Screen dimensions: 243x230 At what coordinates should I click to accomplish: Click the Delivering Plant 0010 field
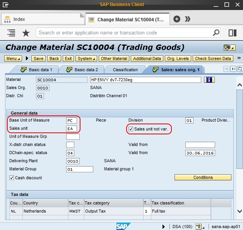(73, 161)
